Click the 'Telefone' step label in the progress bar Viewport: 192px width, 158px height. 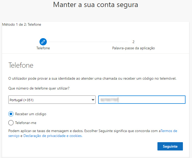pos(43,48)
